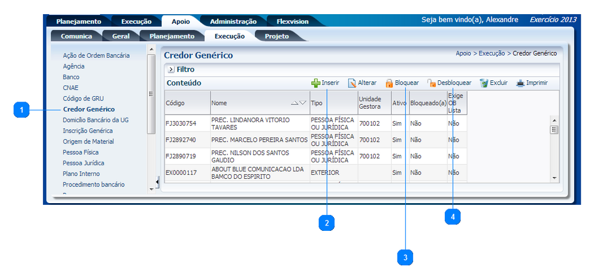Collapse the sidebar using the splitter arrow
The height and width of the screenshot is (271, 590).
(x=157, y=181)
